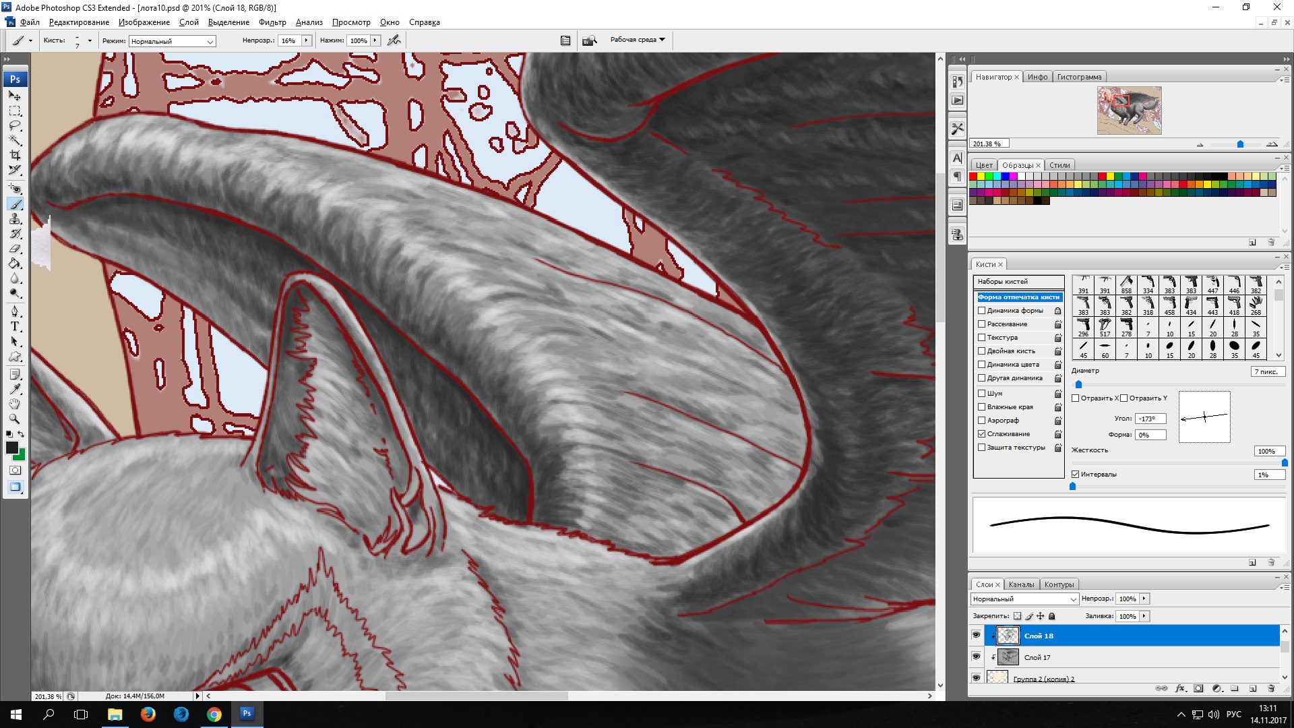
Task: Select the Hand tool
Action: coord(15,404)
